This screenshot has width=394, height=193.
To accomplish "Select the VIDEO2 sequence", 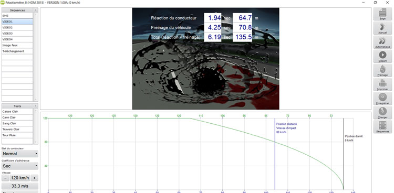I will (x=17, y=27).
